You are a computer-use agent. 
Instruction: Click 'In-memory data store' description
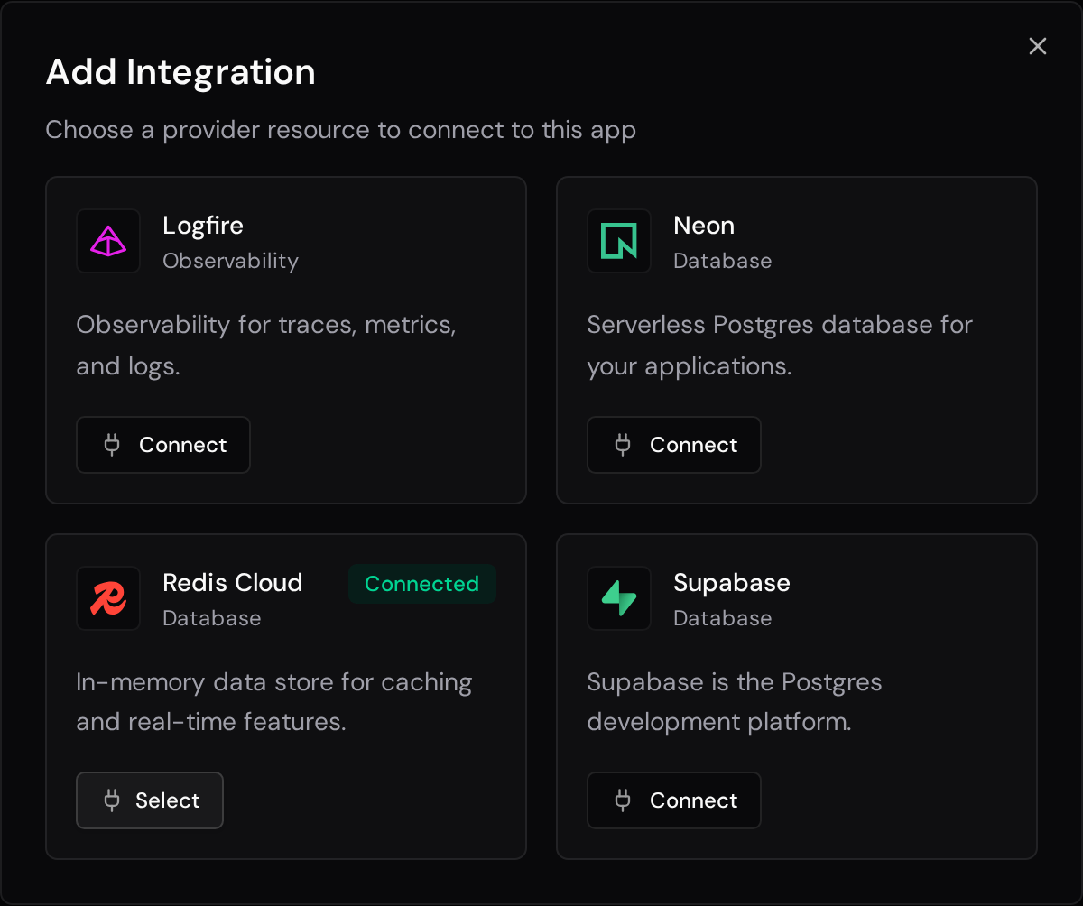pos(274,702)
